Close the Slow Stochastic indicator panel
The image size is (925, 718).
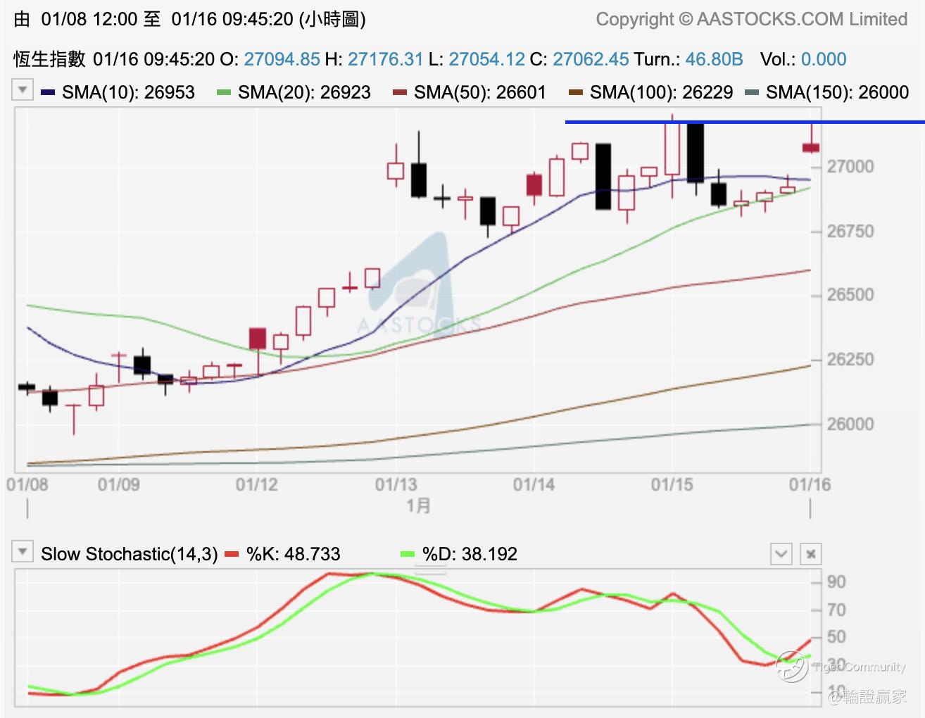click(x=811, y=554)
